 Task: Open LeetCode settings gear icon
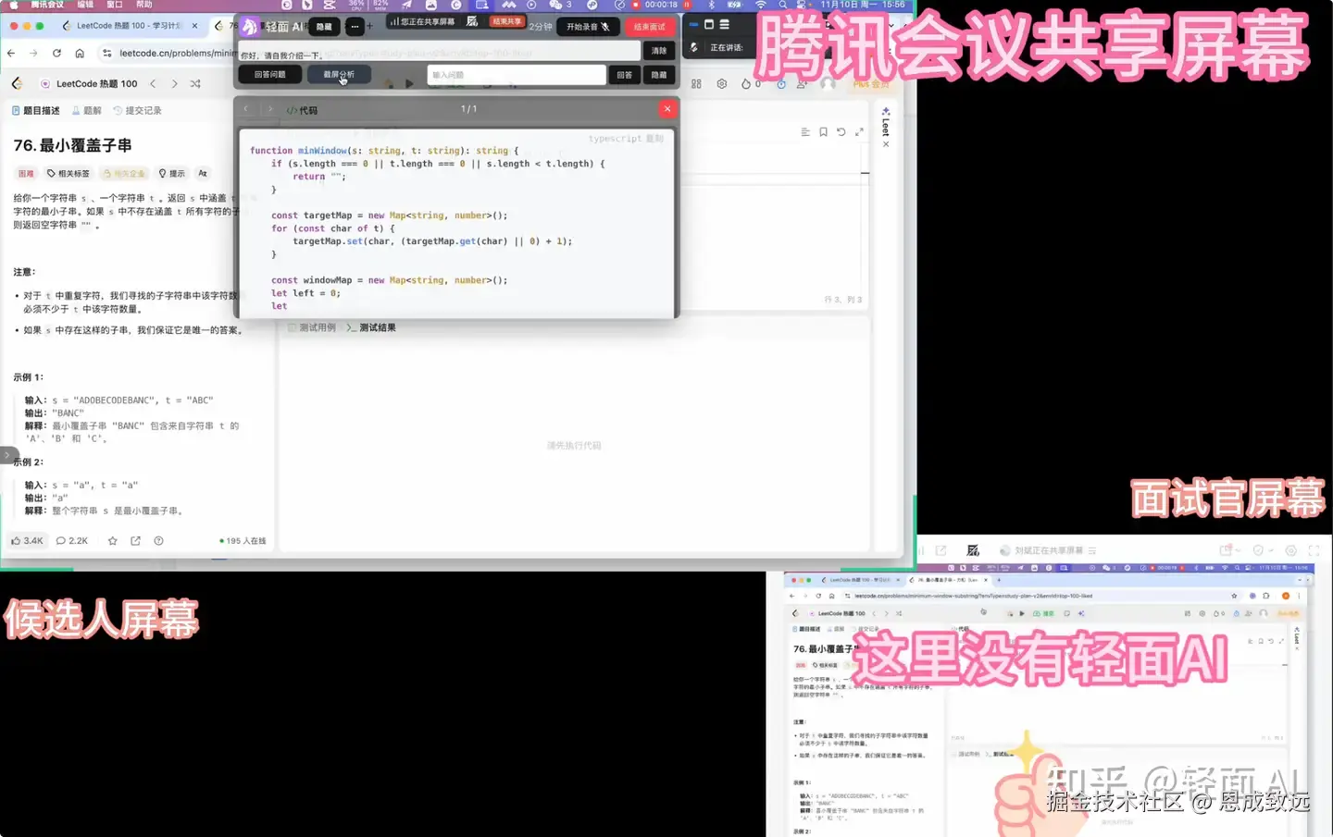click(722, 83)
